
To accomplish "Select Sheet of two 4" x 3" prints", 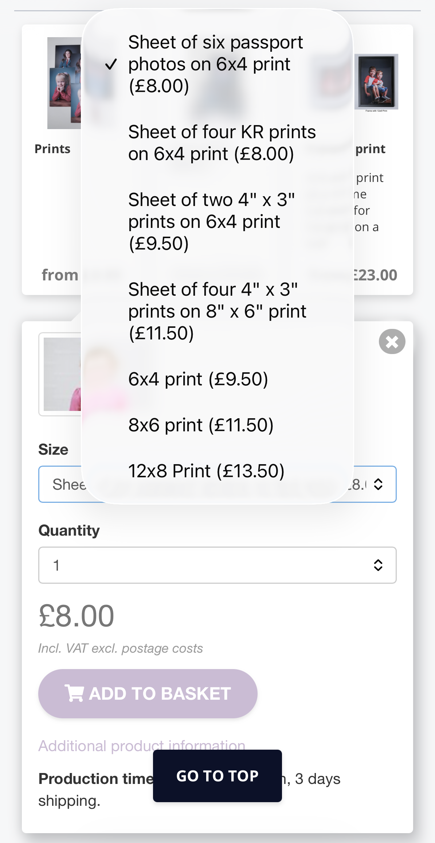I will pos(217,222).
